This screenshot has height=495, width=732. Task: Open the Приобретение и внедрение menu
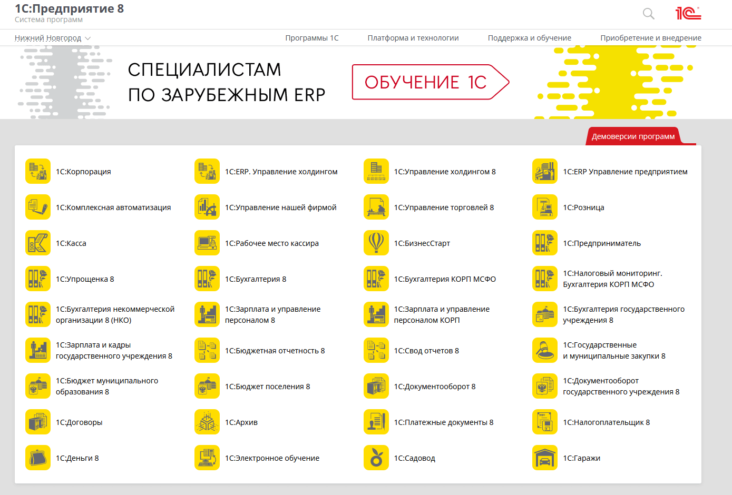pos(651,38)
